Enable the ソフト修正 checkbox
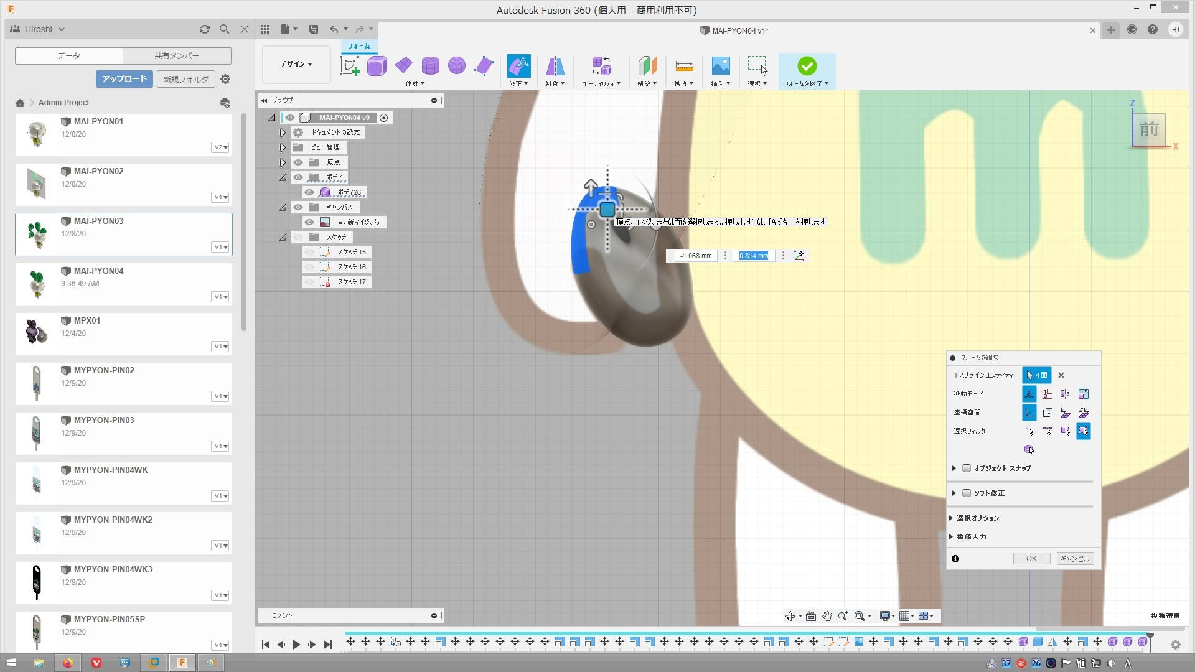The height and width of the screenshot is (672, 1195). [x=967, y=493]
